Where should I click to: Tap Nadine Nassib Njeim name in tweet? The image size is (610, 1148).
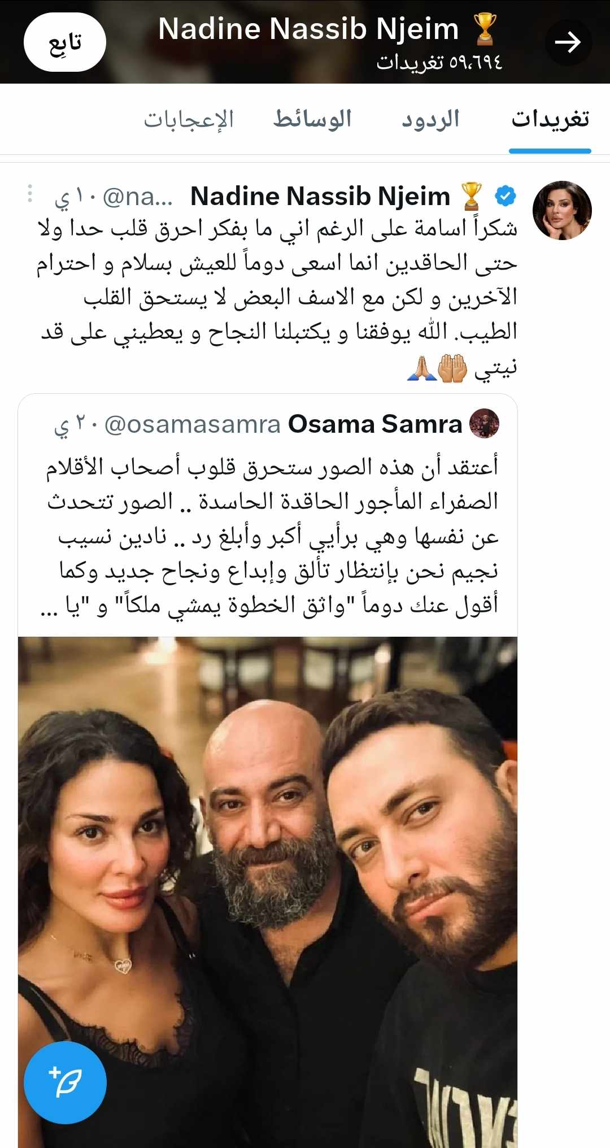[320, 196]
